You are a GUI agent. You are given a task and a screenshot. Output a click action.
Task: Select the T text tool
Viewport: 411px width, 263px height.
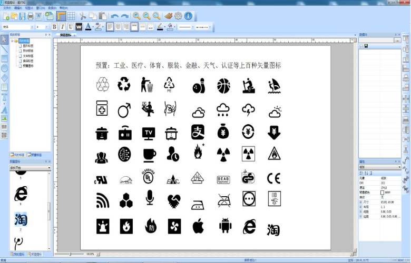tap(4, 97)
